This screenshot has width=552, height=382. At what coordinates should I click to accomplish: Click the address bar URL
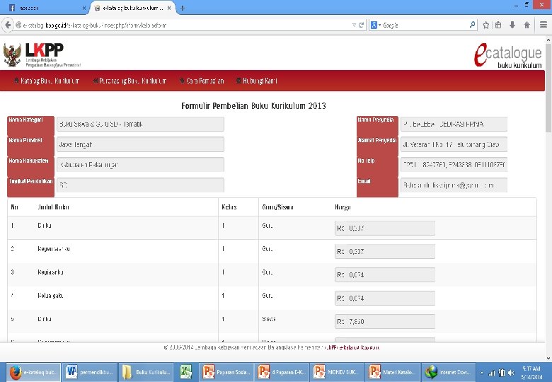click(x=94, y=25)
